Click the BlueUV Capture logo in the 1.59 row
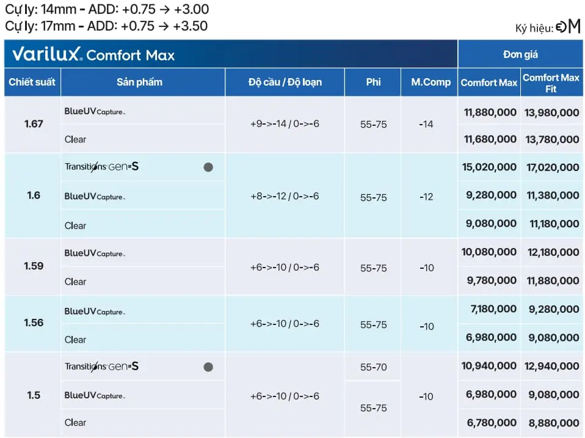 coord(95,254)
